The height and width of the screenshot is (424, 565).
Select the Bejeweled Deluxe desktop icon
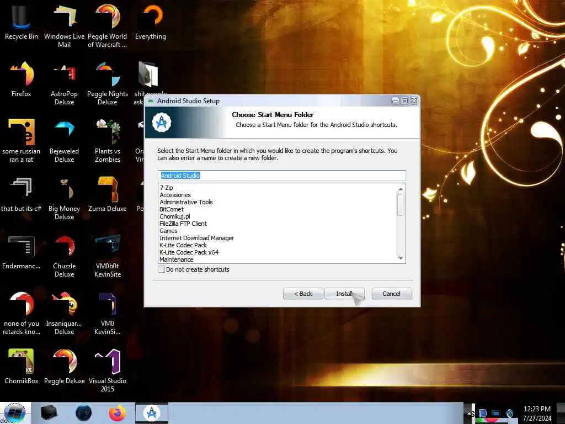coord(64,140)
